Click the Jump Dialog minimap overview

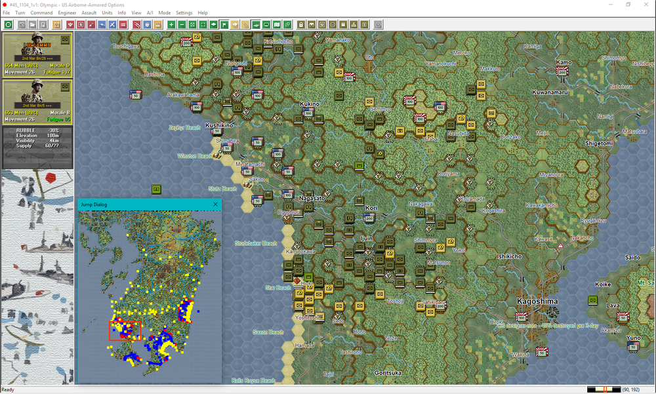(150, 296)
